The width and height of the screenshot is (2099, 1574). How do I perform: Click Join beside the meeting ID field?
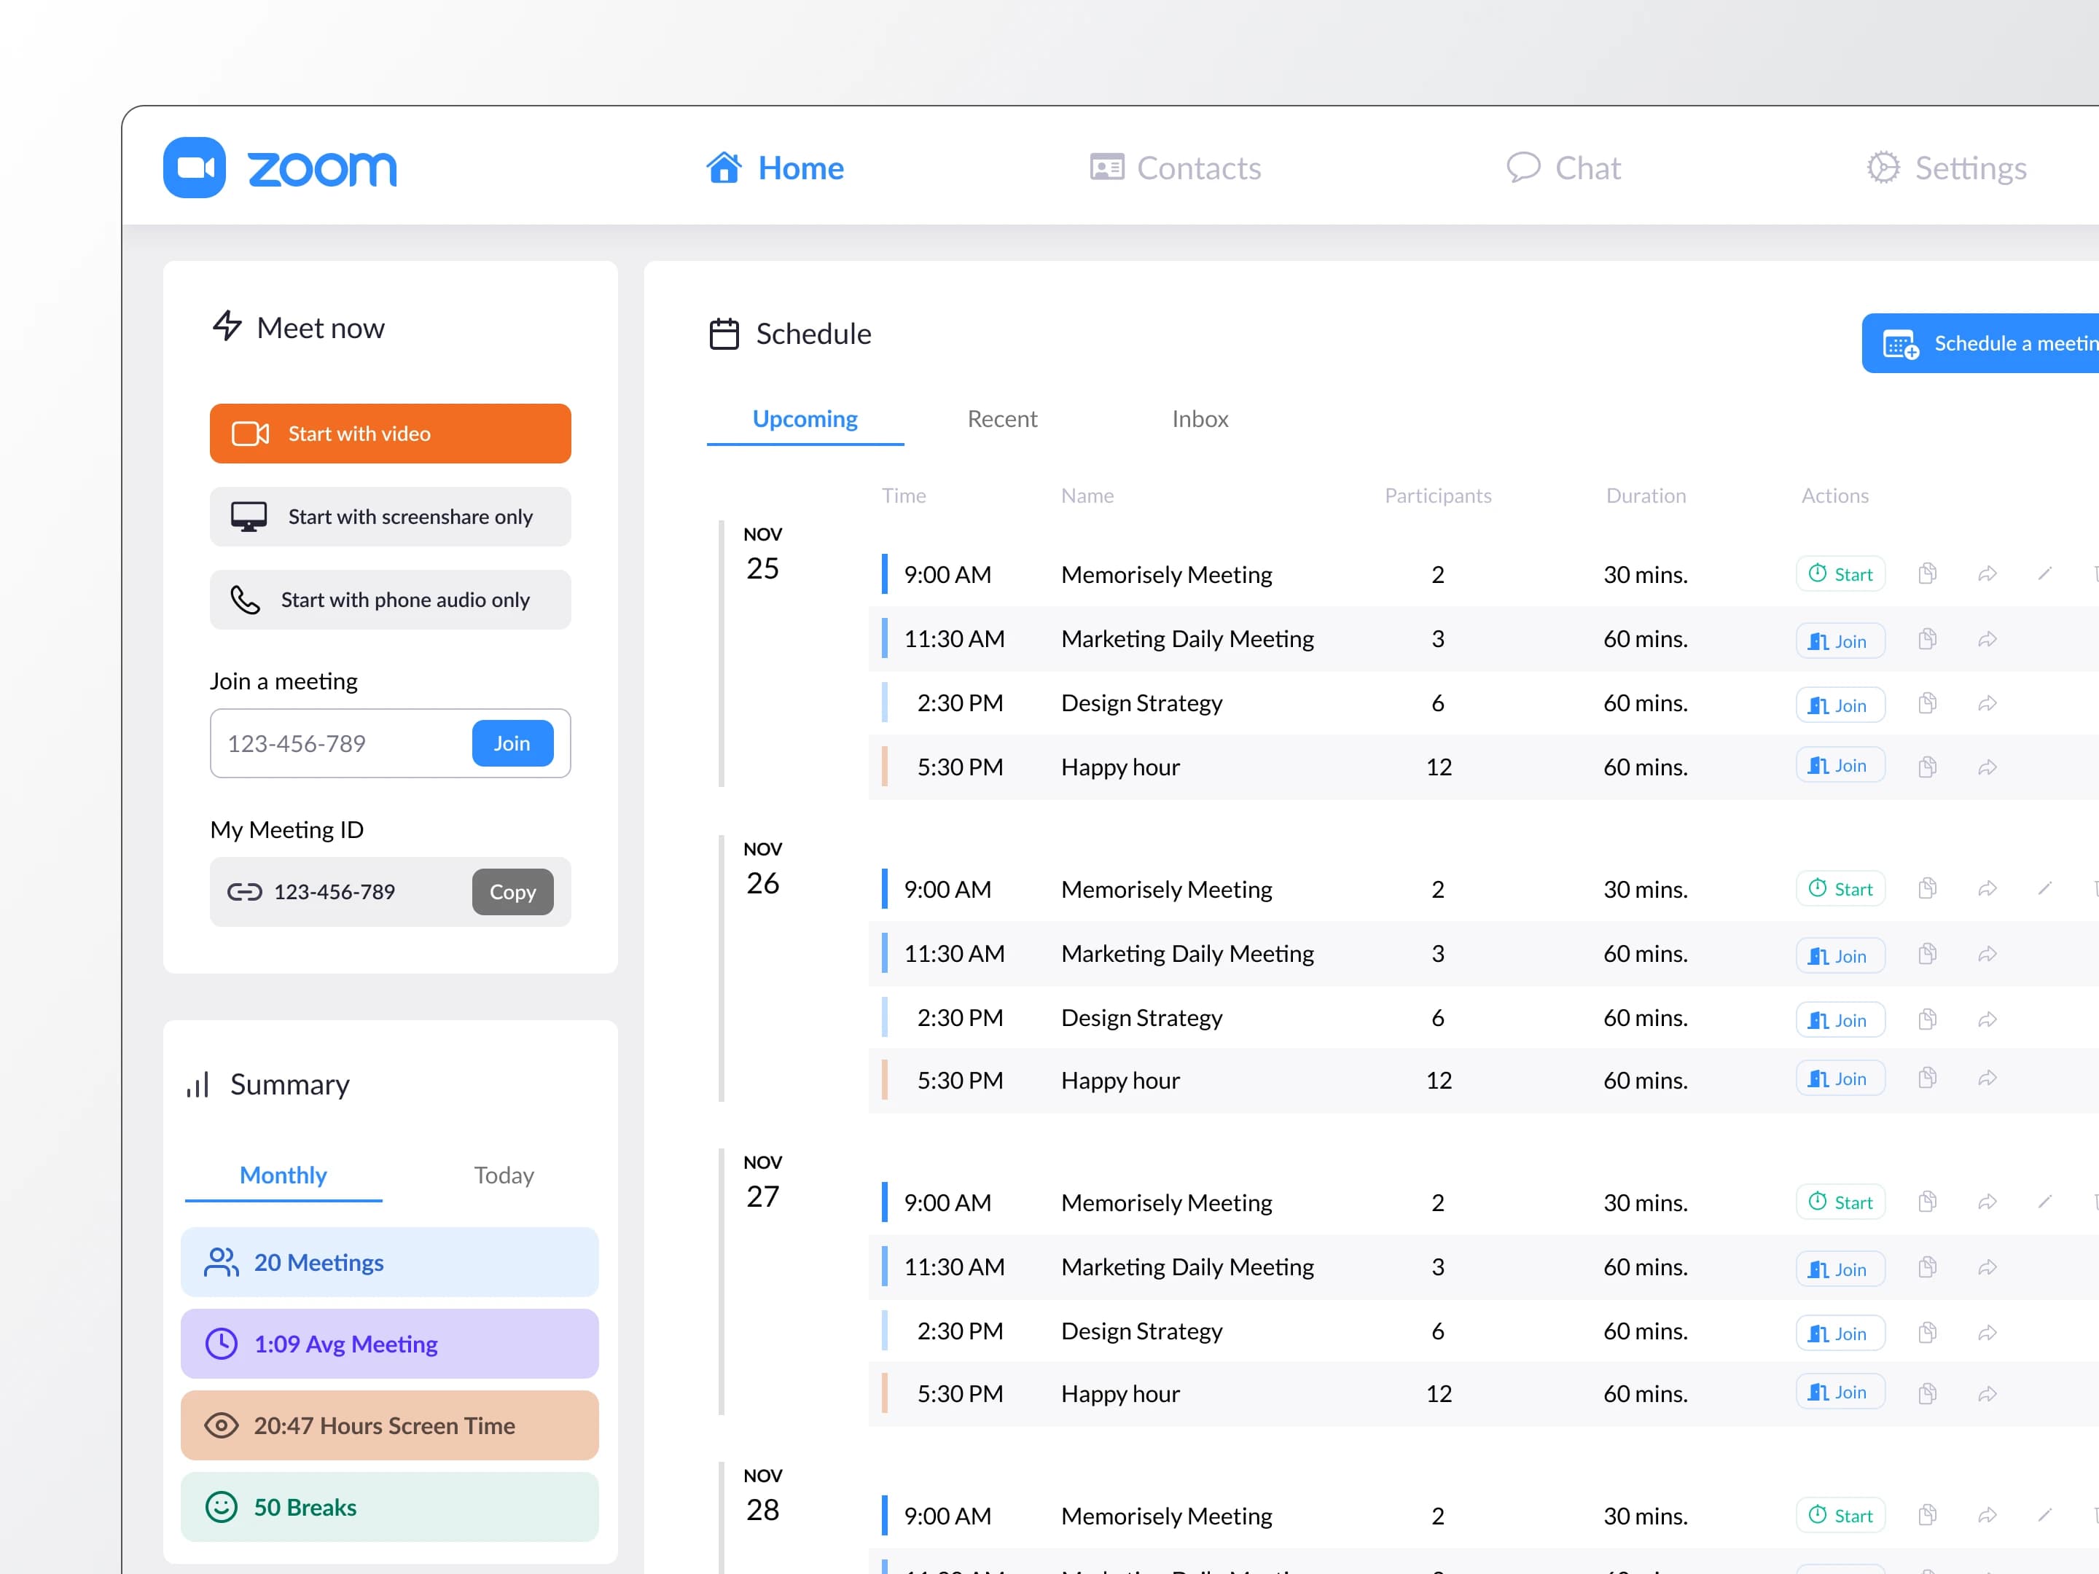coord(512,744)
